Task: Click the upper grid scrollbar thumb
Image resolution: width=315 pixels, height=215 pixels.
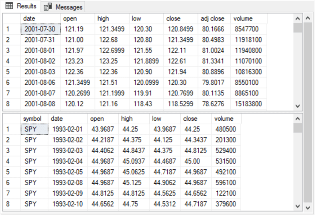Action: [298, 28]
